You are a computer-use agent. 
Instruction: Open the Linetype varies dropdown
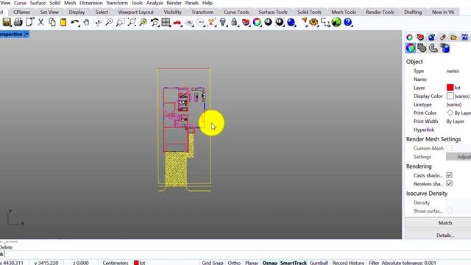458,105
